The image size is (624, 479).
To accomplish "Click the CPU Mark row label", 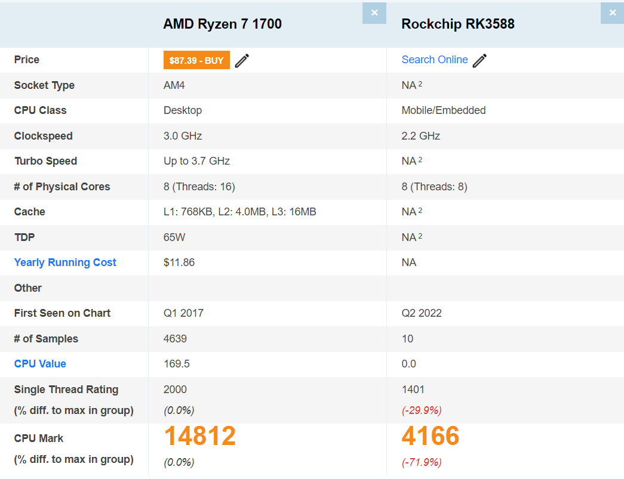I will pos(39,438).
